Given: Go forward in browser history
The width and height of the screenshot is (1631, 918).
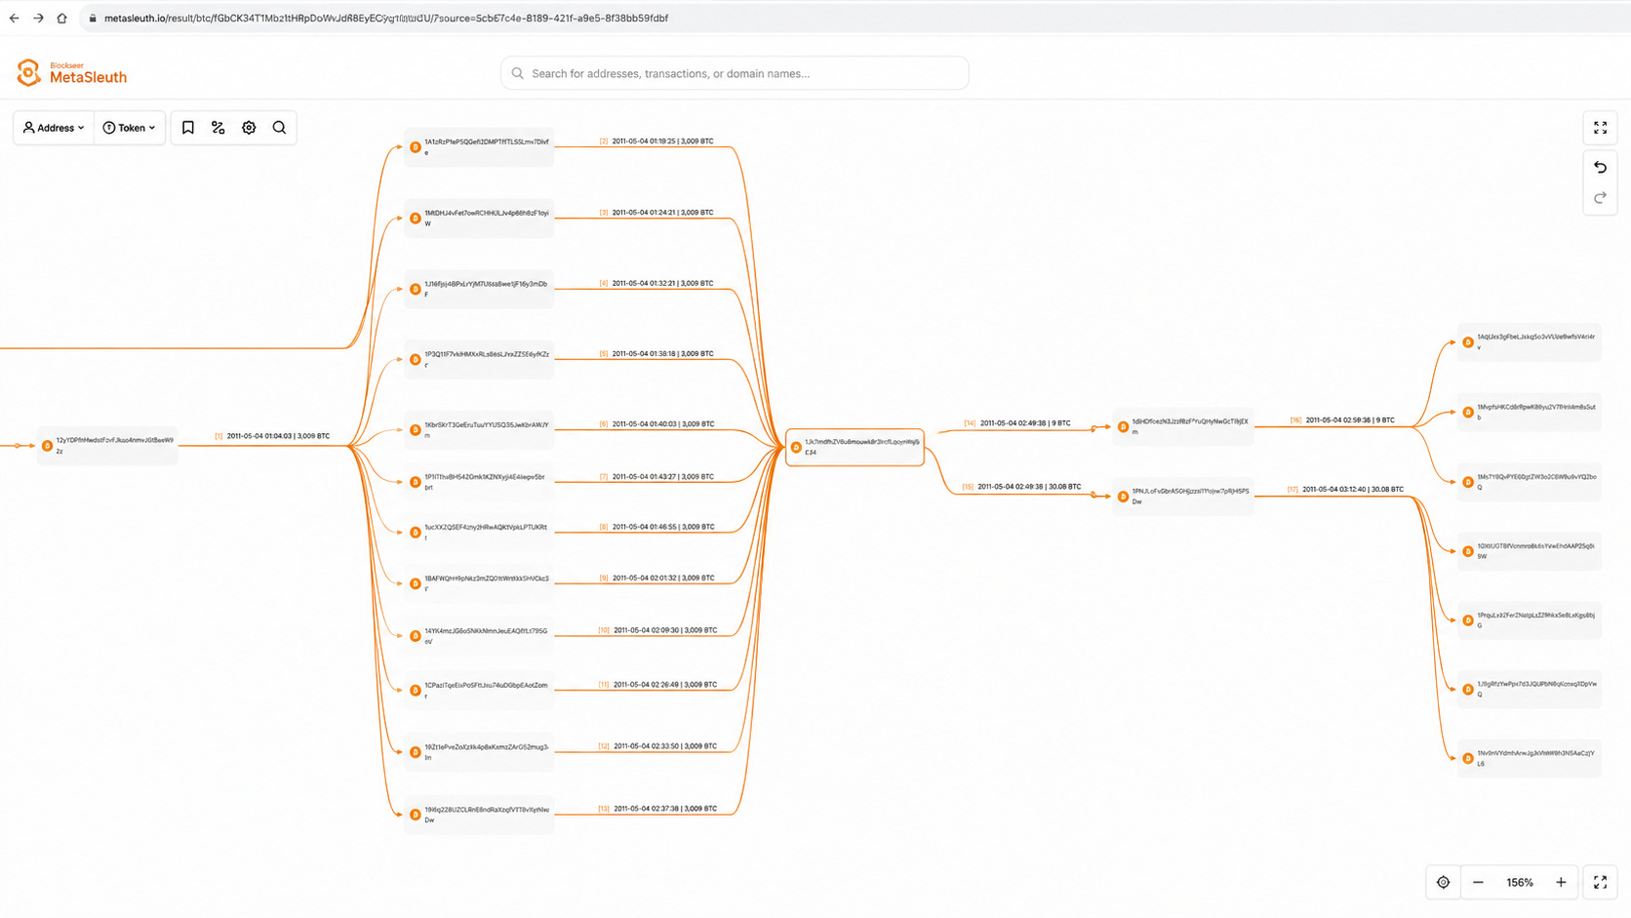Looking at the screenshot, I should tap(38, 18).
